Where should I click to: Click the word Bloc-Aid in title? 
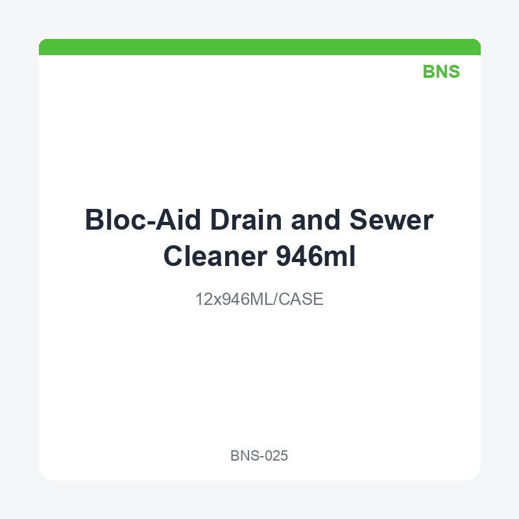[143, 219]
